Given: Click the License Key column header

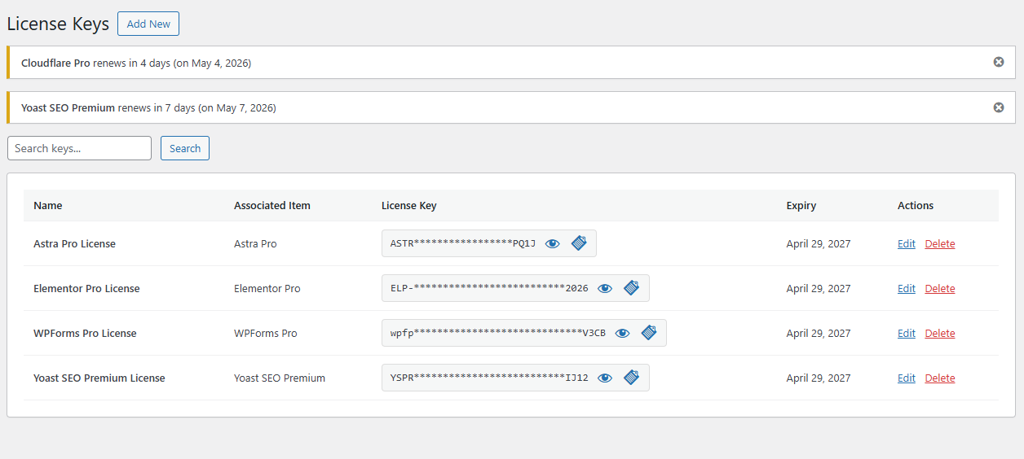Looking at the screenshot, I should (409, 205).
